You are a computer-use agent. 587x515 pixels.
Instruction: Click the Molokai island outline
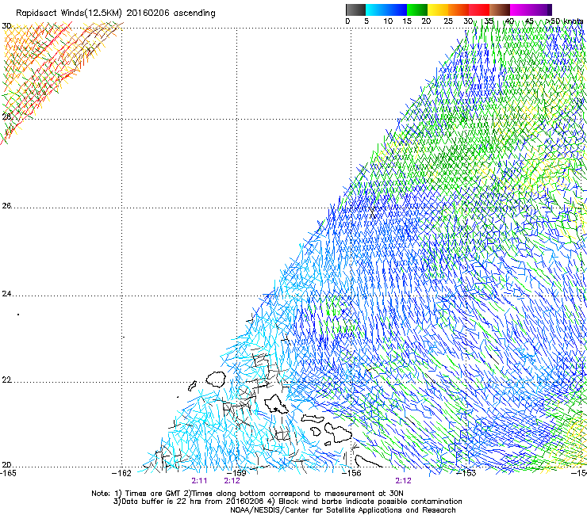(x=313, y=419)
